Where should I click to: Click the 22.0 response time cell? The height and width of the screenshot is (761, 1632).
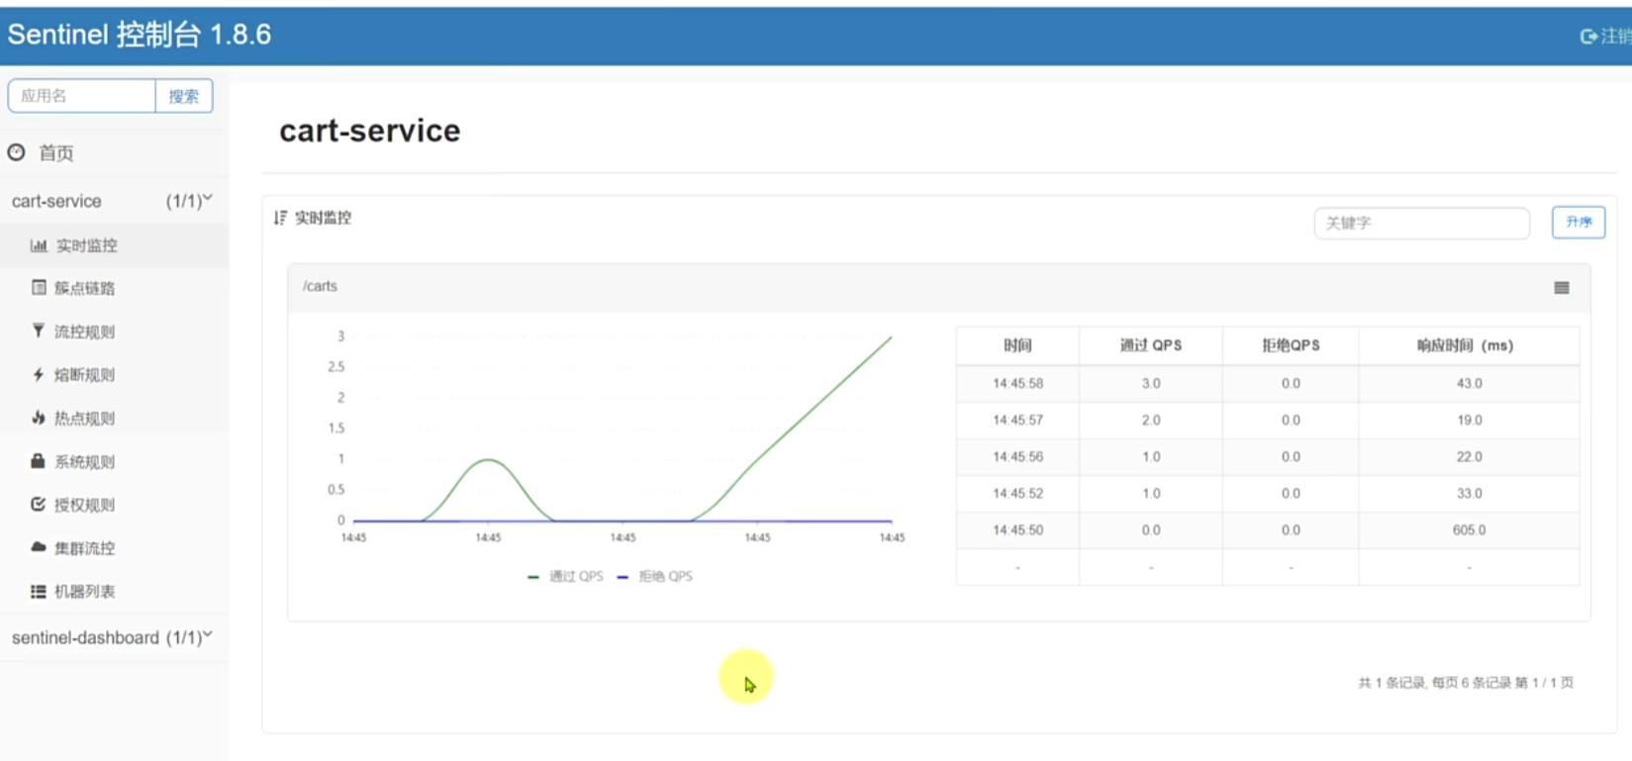tap(1469, 456)
